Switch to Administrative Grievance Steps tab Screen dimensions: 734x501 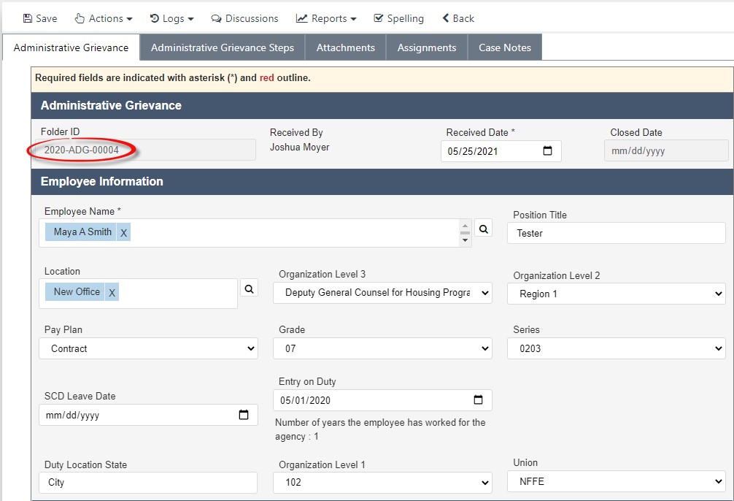223,47
